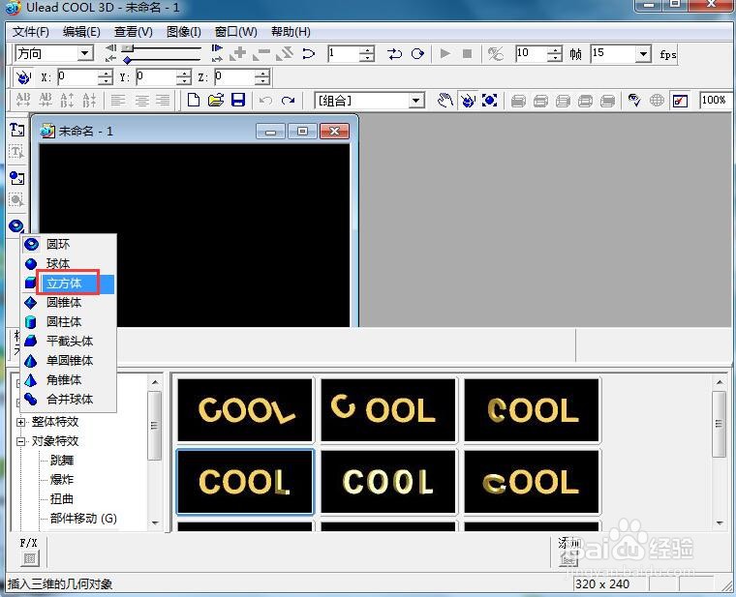
Task: Open a file with folder icon
Action: coord(216,100)
